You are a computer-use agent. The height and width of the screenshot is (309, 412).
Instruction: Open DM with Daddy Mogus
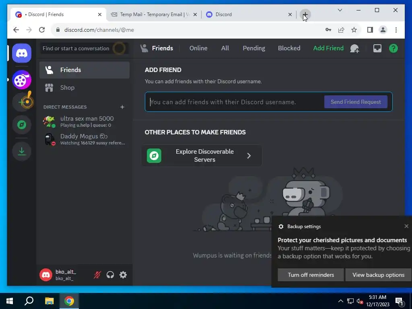(x=84, y=139)
